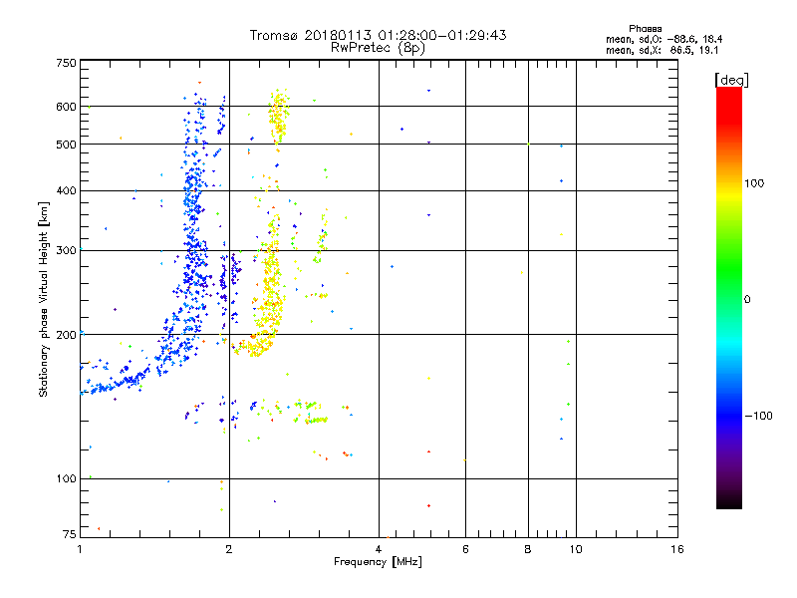Click the y-axis tick label '750'

(x=66, y=63)
